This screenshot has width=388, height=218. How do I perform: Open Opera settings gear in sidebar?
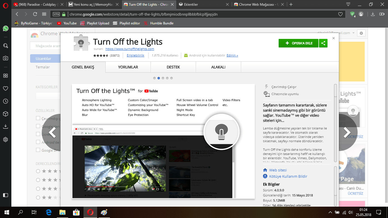(x=5, y=140)
